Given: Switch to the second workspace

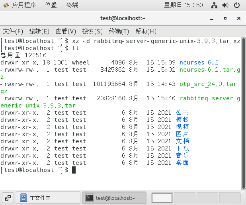Looking at the screenshot, I should 185,198.
